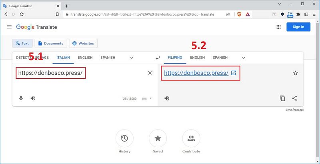Select the Filipino target language tab
This screenshot has width=320, height=164.
click(x=175, y=58)
